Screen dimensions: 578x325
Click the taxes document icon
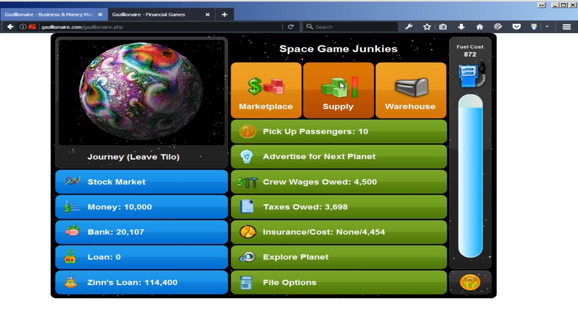247,207
